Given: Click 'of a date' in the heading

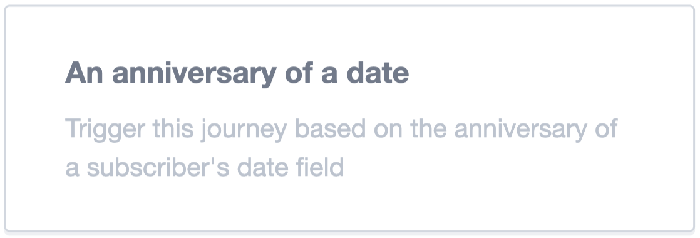Looking at the screenshot, I should 347,72.
